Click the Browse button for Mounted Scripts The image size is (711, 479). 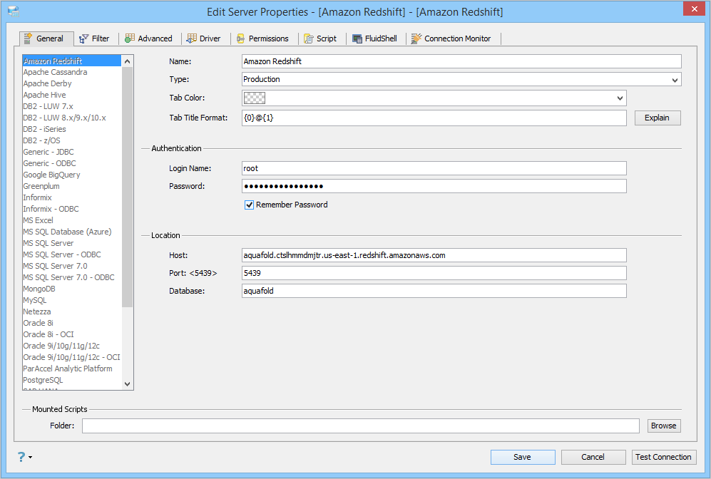coord(663,426)
